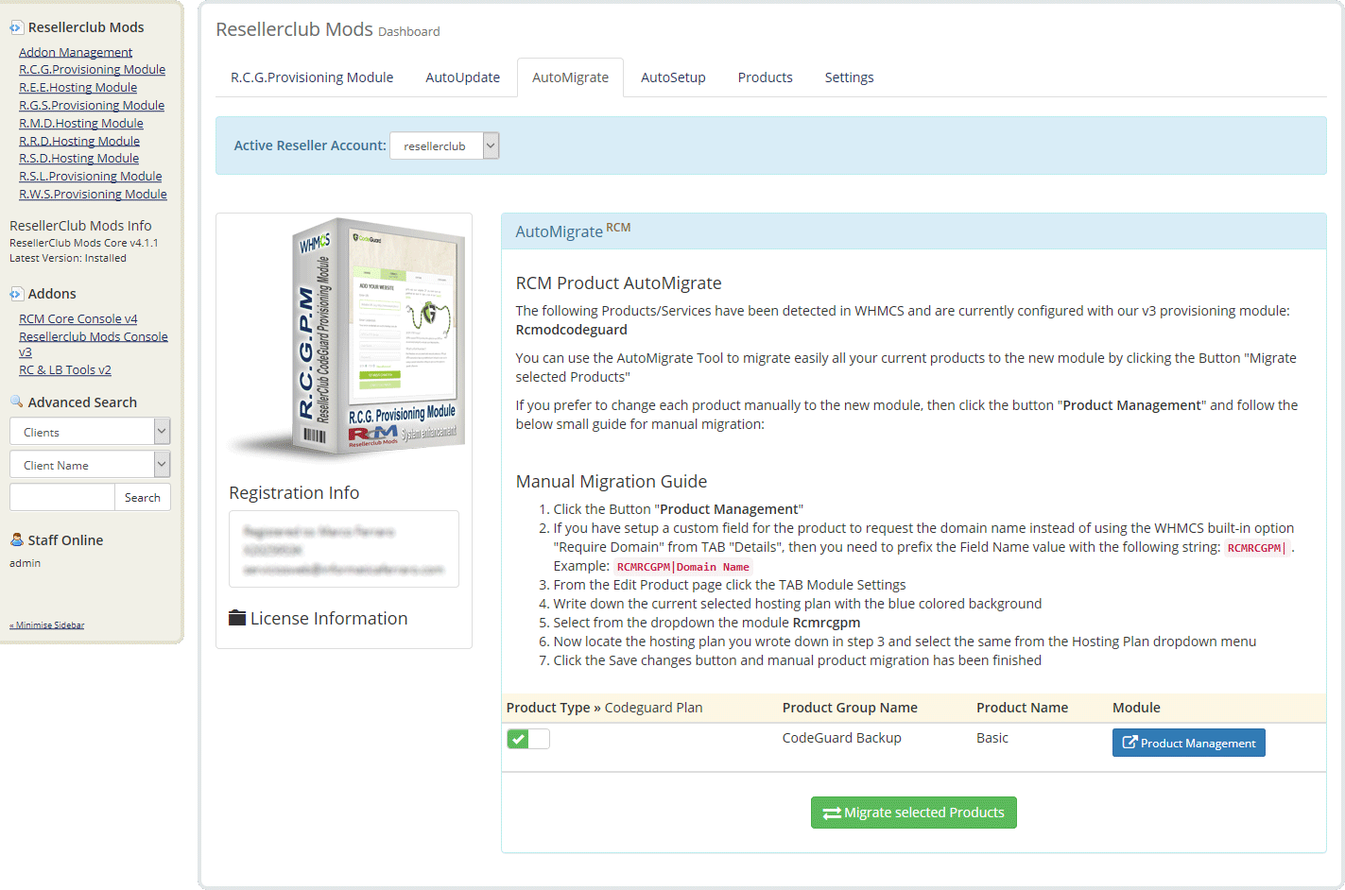Select the AutoMigrate tab

[570, 77]
